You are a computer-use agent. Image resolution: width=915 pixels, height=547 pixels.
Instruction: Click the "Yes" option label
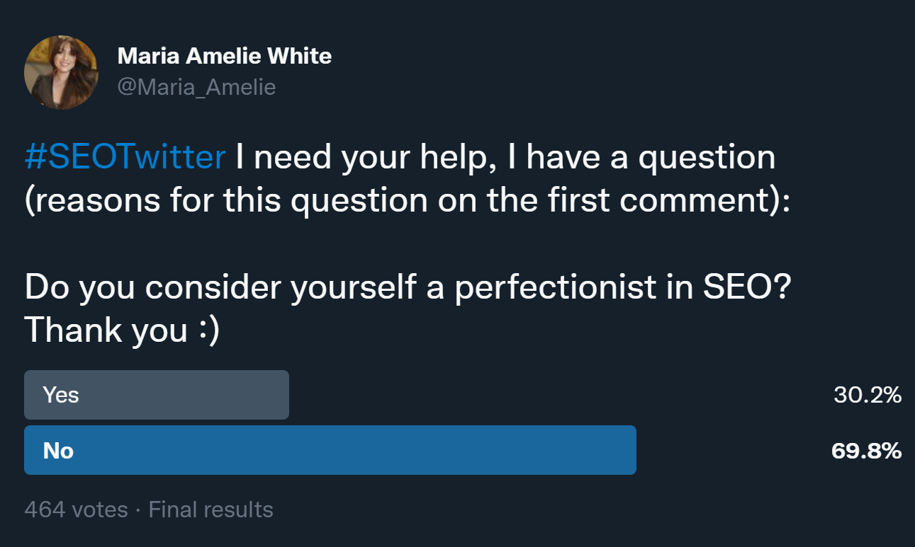pyautogui.click(x=61, y=395)
